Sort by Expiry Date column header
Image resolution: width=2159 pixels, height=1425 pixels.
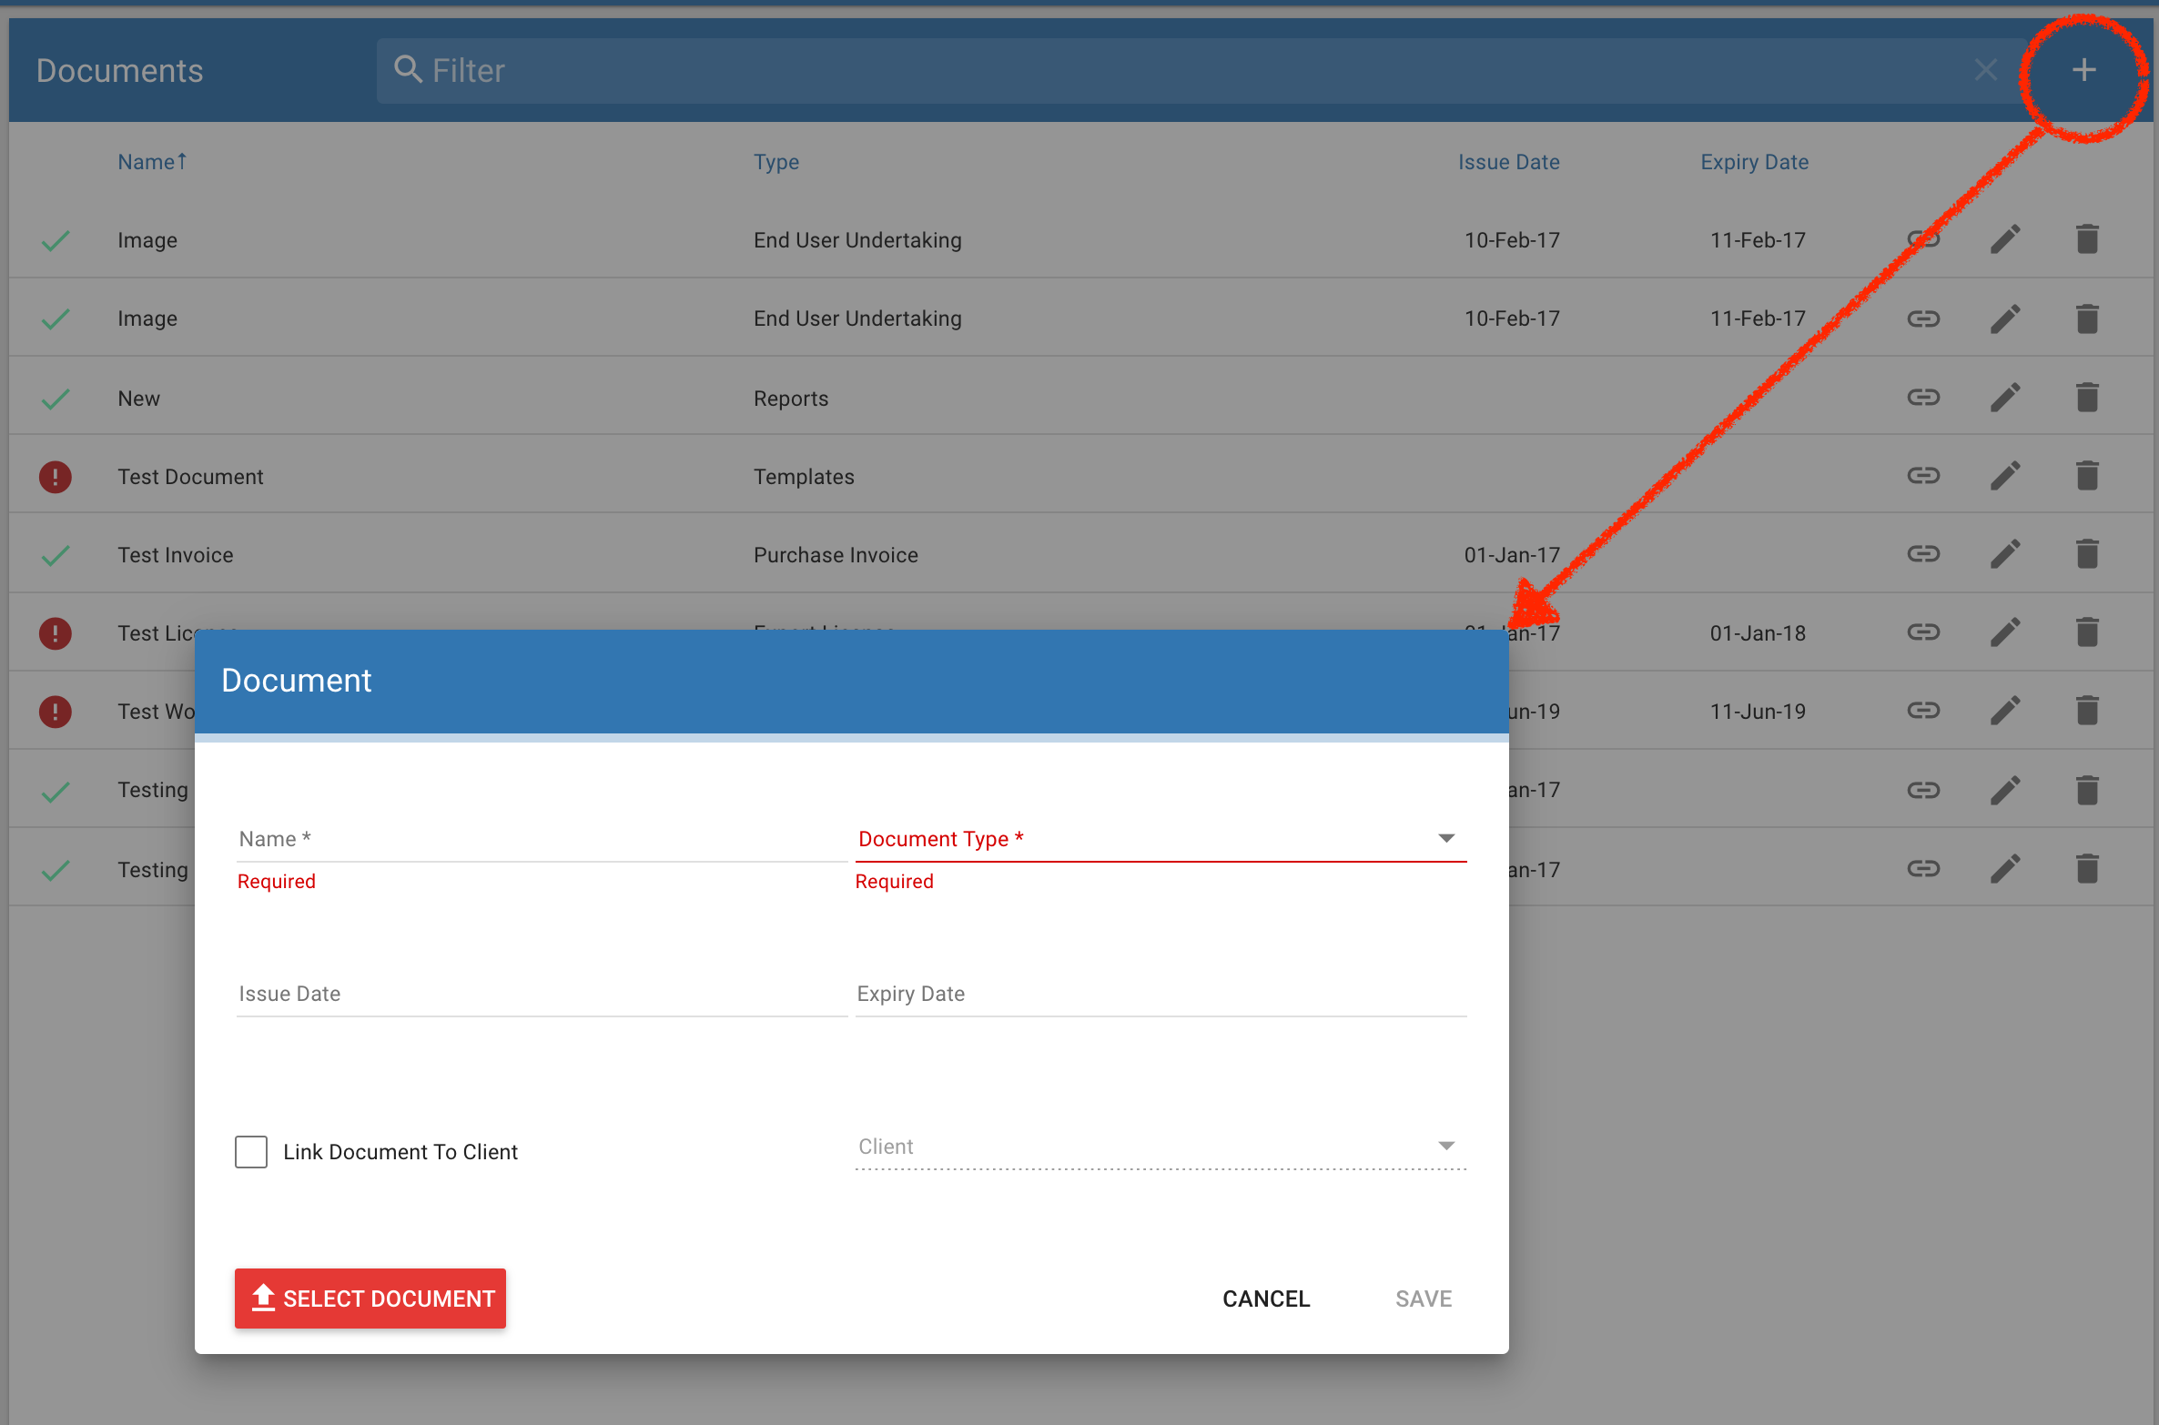(1754, 162)
